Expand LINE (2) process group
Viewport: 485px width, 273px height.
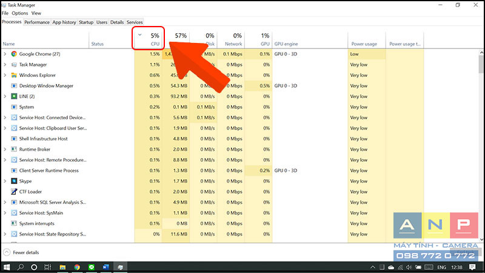click(x=5, y=96)
